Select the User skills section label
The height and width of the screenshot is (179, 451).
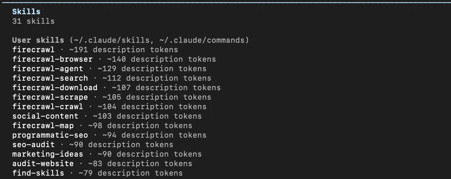click(38, 40)
